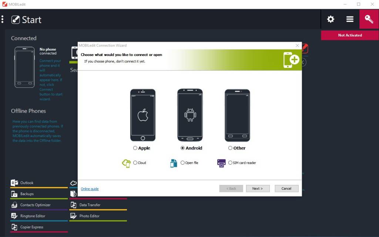Screen dimensions: 379x237
Task: Click the Next button
Action: 258,189
